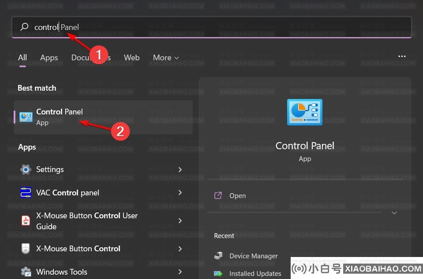The height and width of the screenshot is (279, 423).
Task: Click the search magnifier icon
Action: [24, 27]
